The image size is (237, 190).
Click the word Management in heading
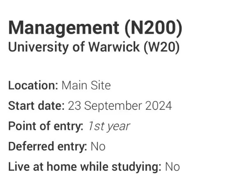(64, 28)
